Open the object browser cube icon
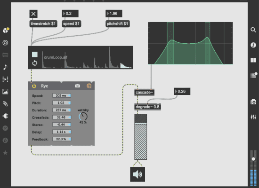The height and width of the screenshot is (188, 259). [x=6, y=31]
